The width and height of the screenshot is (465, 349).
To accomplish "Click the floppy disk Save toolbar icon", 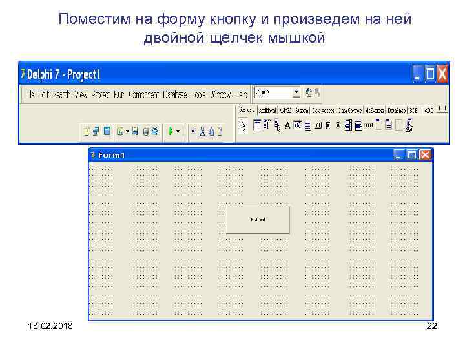I will pyautogui.click(x=135, y=131).
